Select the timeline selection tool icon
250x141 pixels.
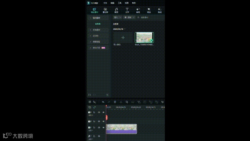(95, 102)
